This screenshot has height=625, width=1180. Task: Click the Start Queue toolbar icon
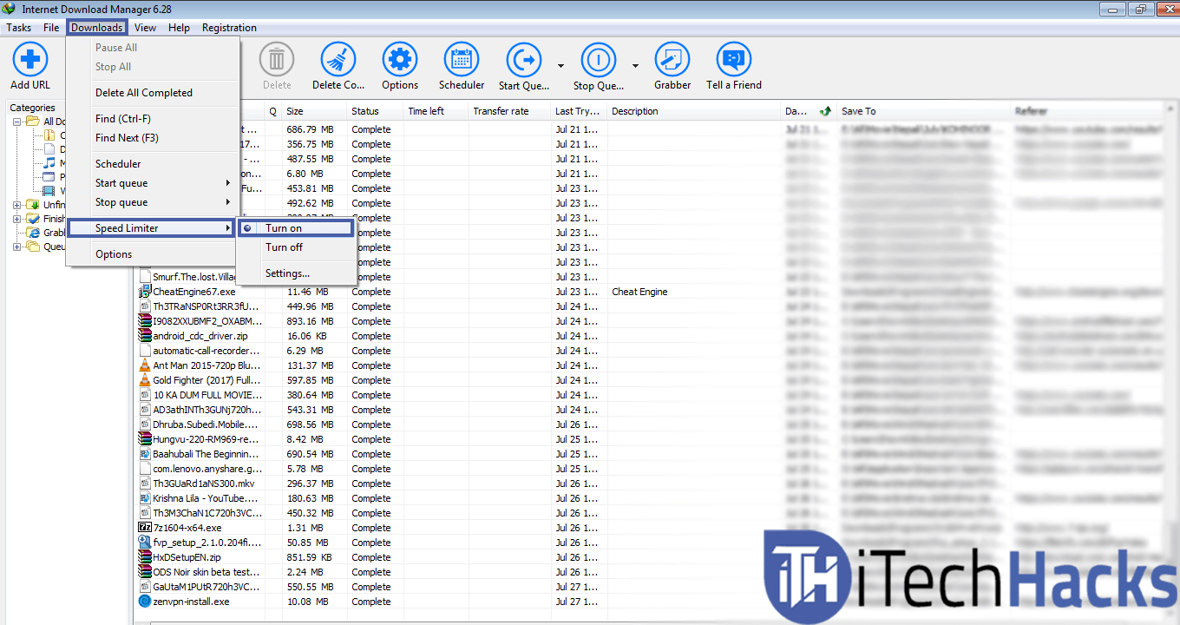tap(524, 61)
